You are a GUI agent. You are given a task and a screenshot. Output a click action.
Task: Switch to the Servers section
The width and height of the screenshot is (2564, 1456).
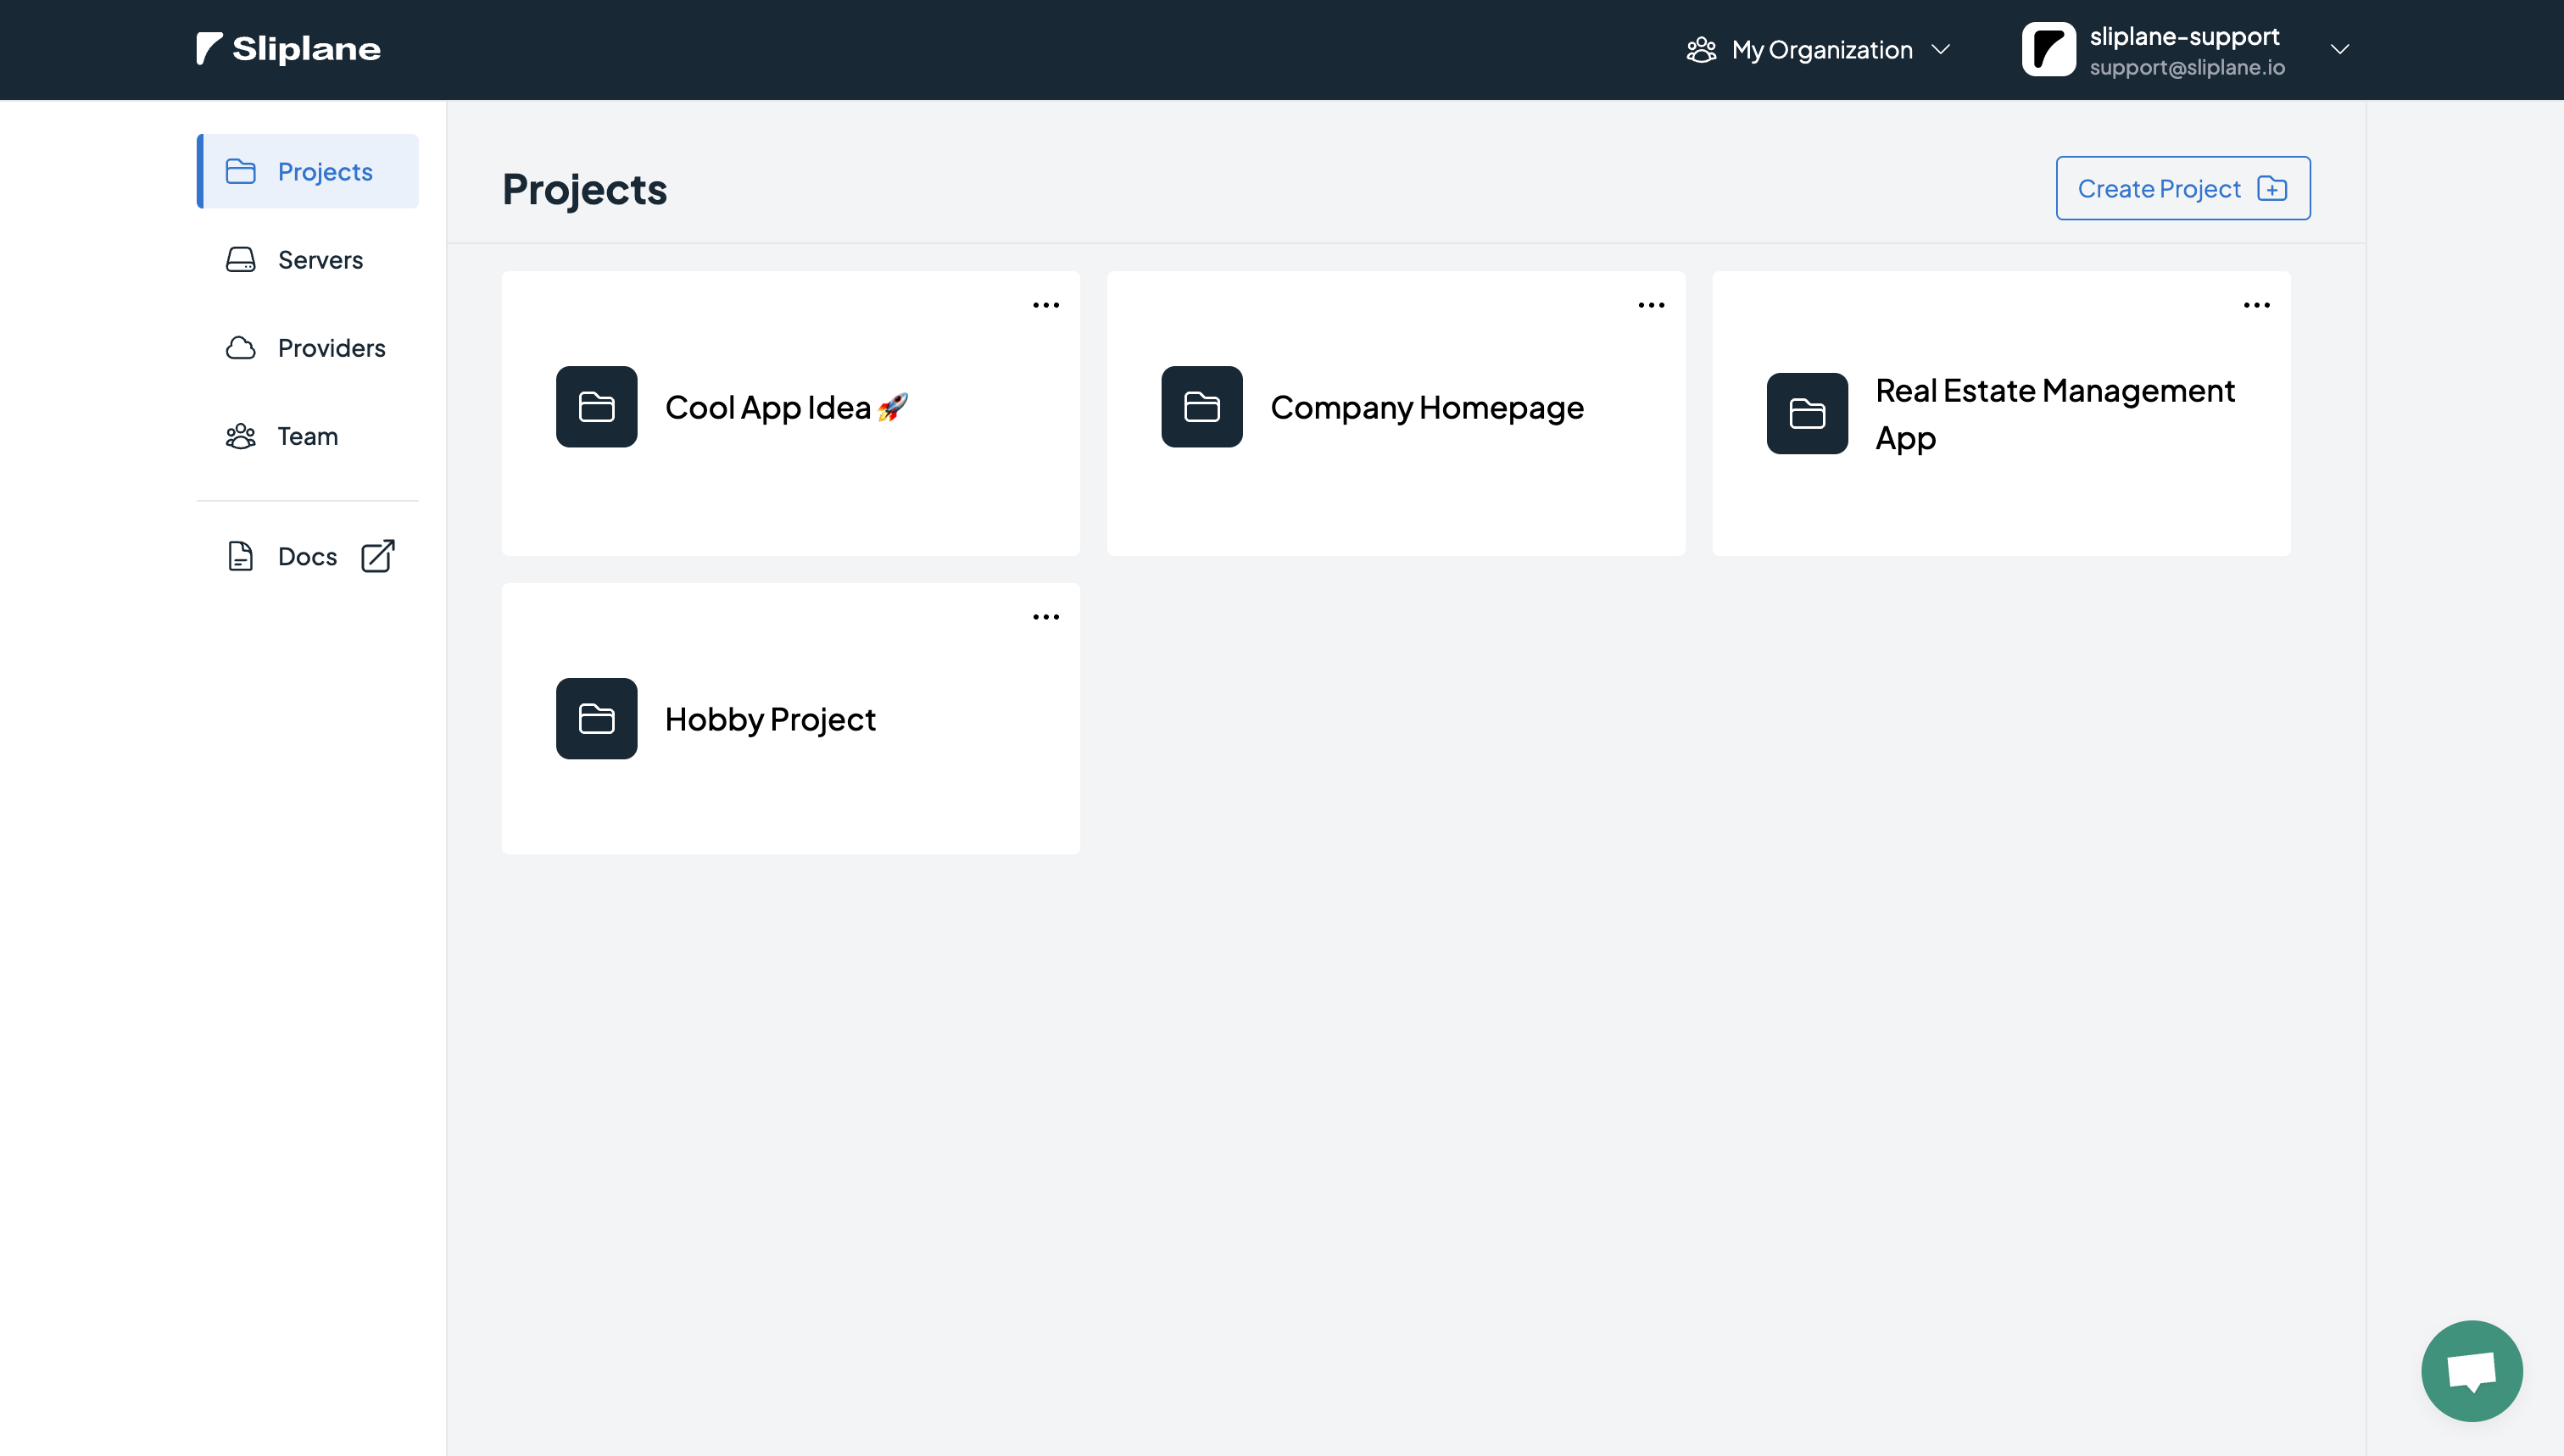pyautogui.click(x=320, y=259)
